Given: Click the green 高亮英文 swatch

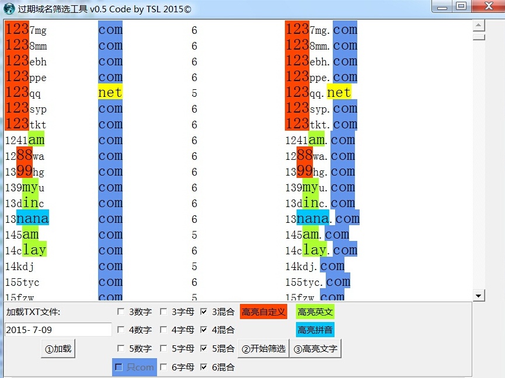Looking at the screenshot, I should (315, 311).
